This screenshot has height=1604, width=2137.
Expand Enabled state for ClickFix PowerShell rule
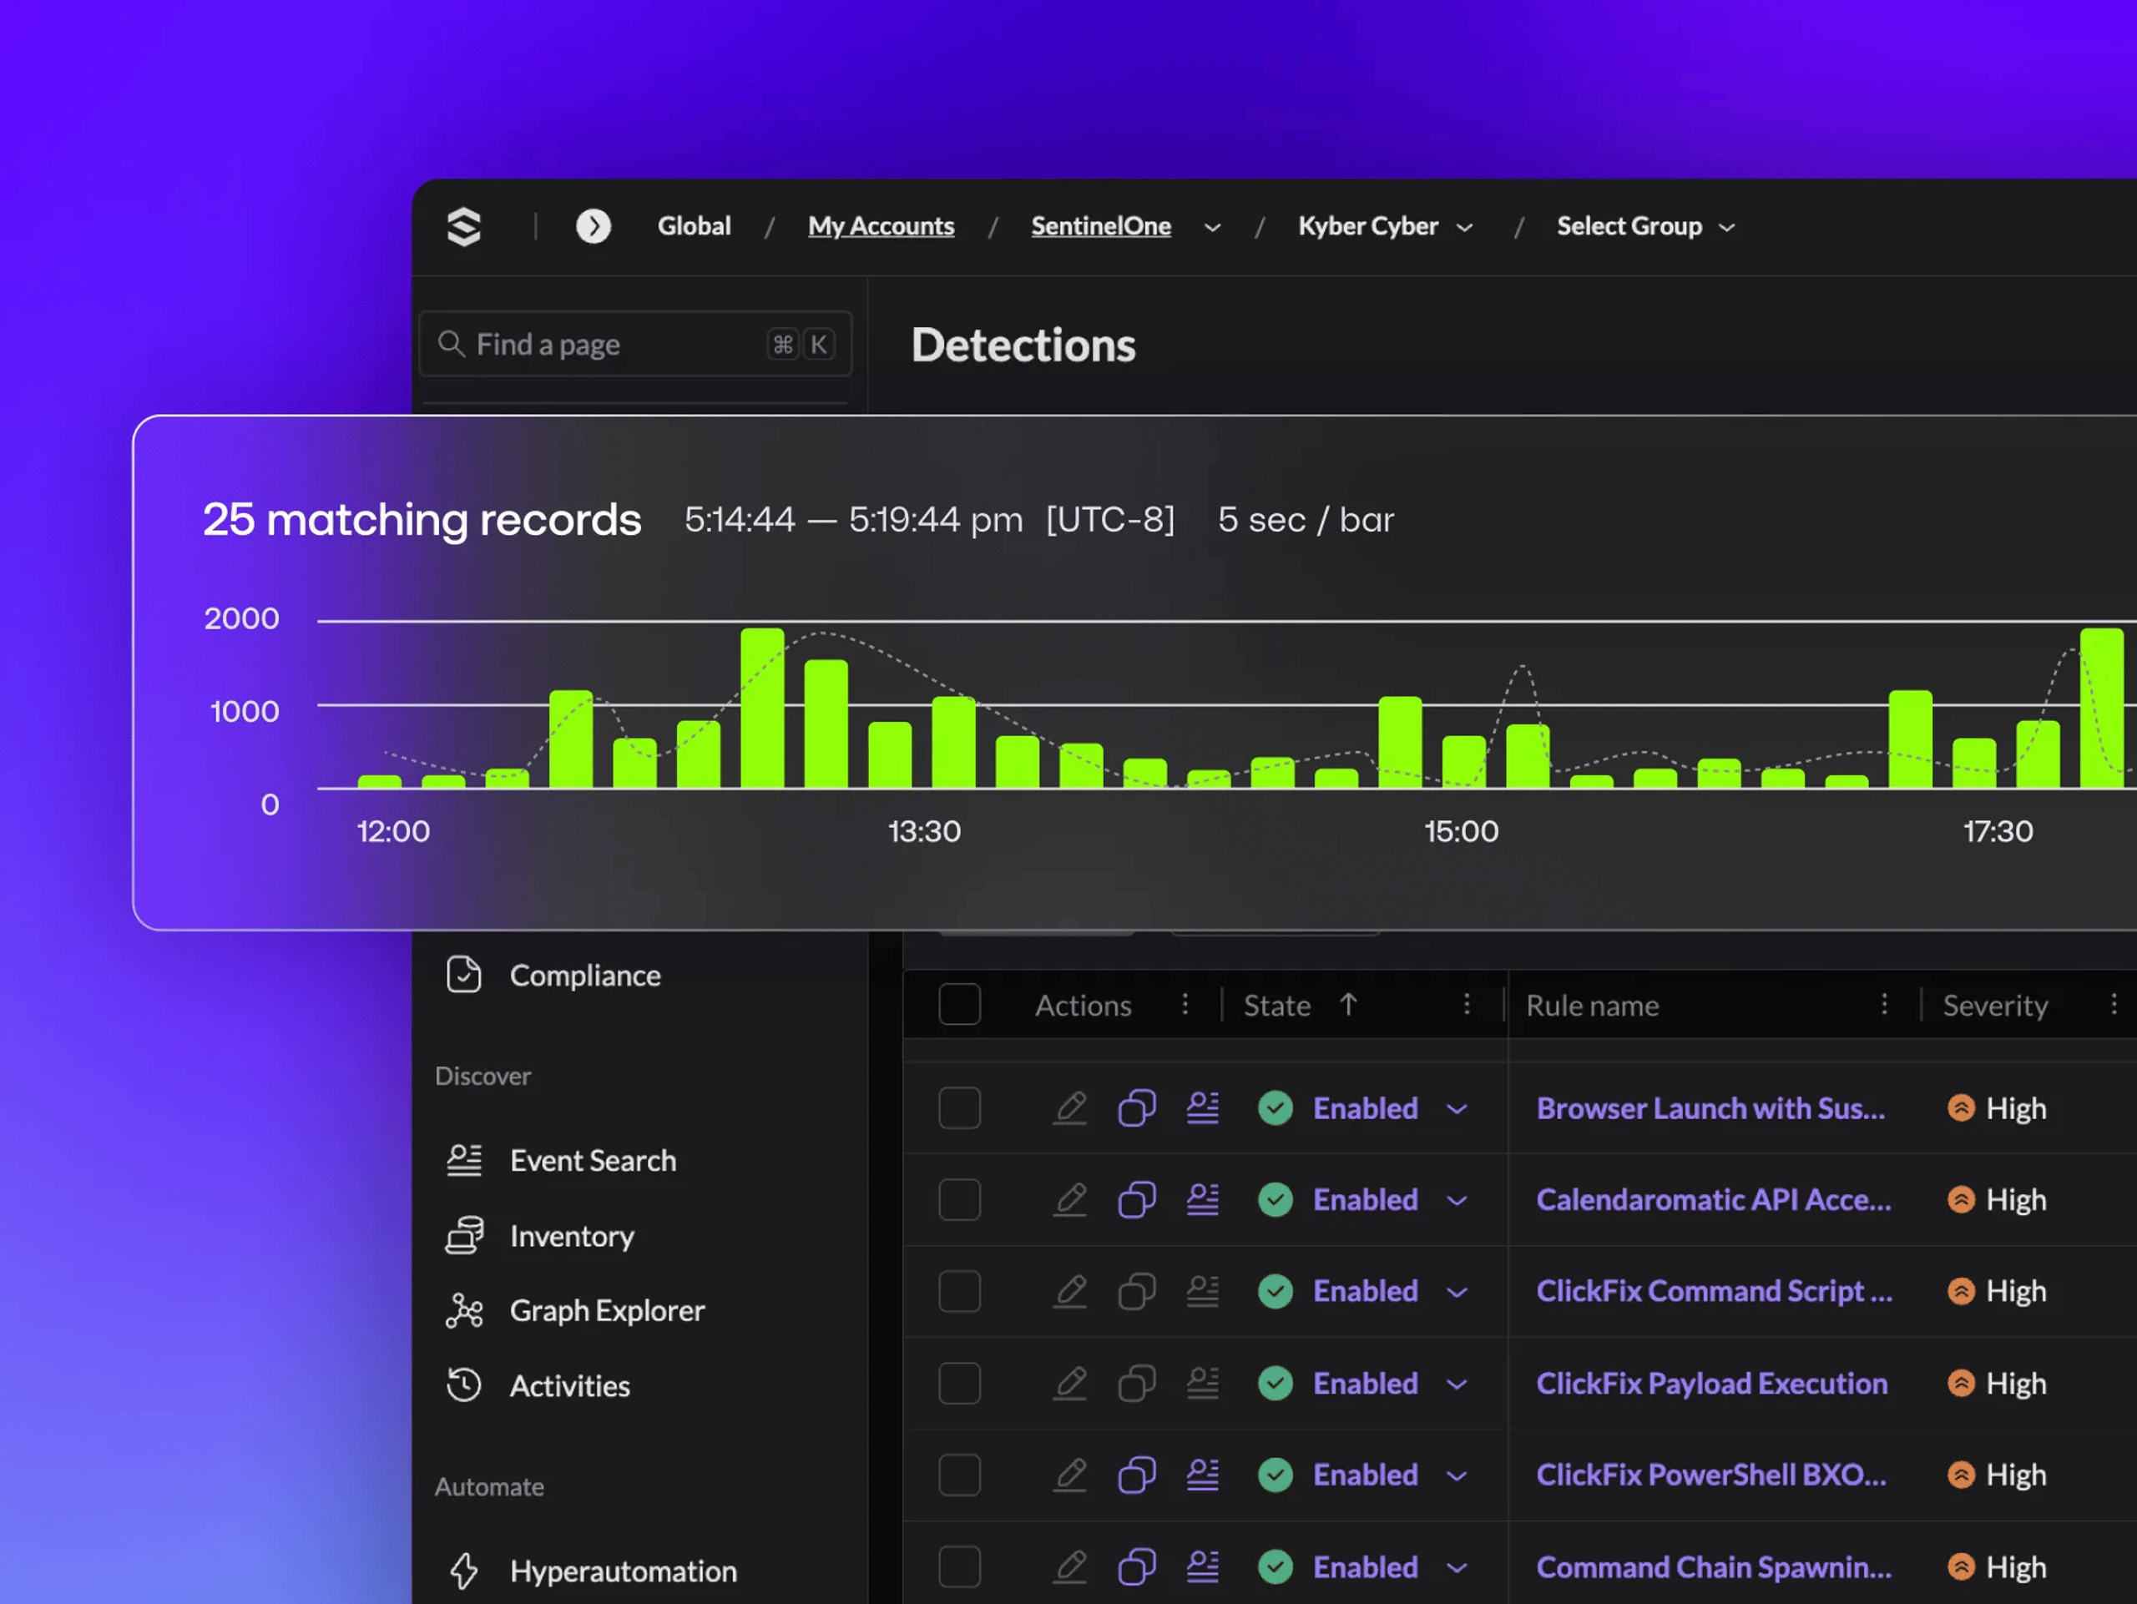point(1457,1476)
